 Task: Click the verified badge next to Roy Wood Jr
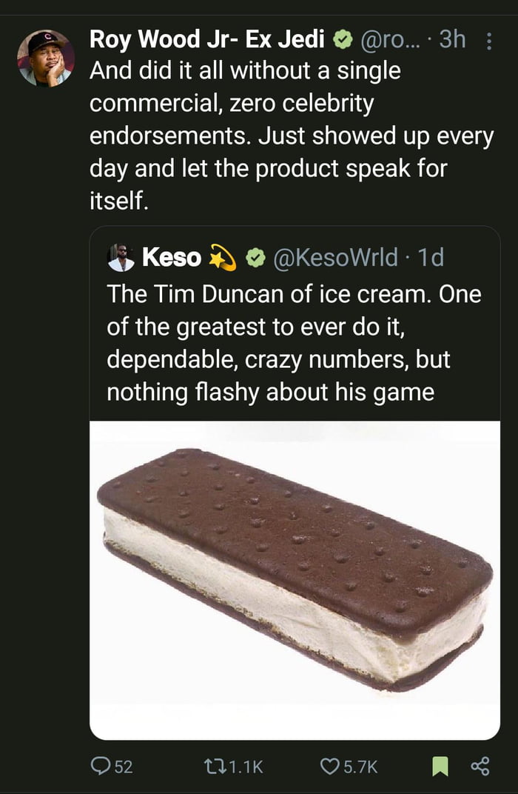point(342,39)
